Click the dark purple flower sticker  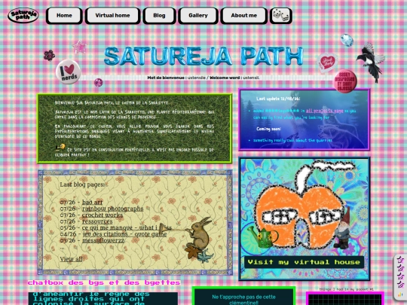point(49,55)
